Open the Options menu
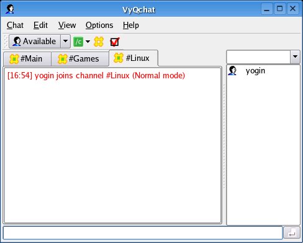 click(x=99, y=25)
